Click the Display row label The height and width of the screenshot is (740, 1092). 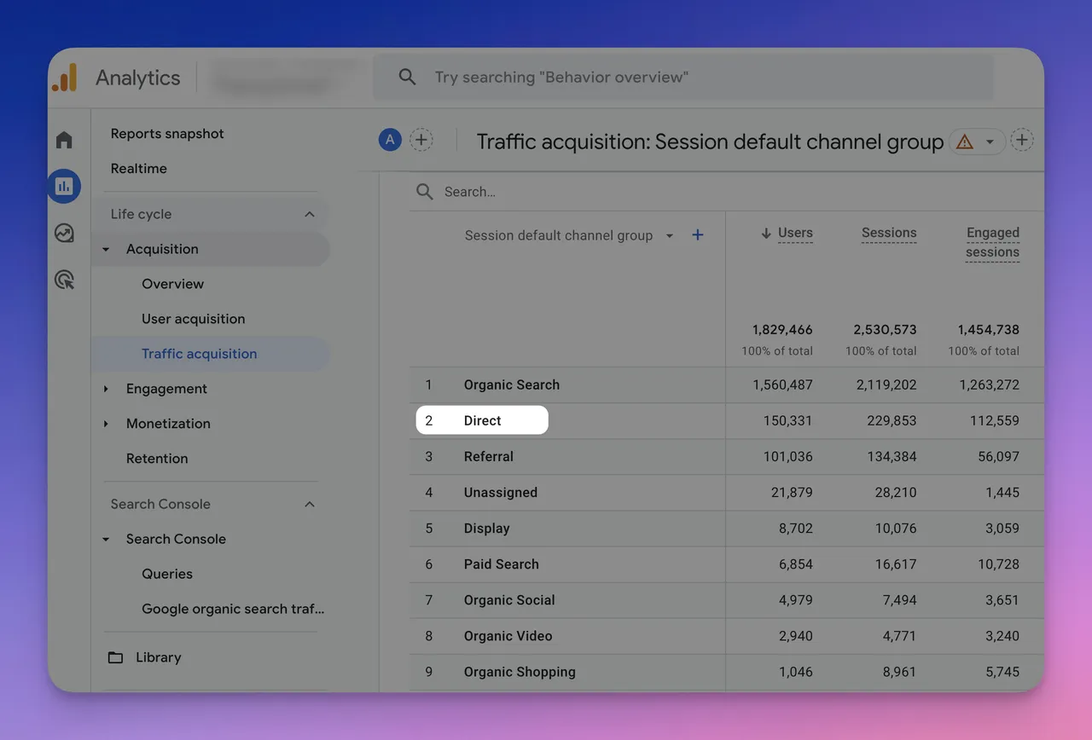[x=487, y=529]
